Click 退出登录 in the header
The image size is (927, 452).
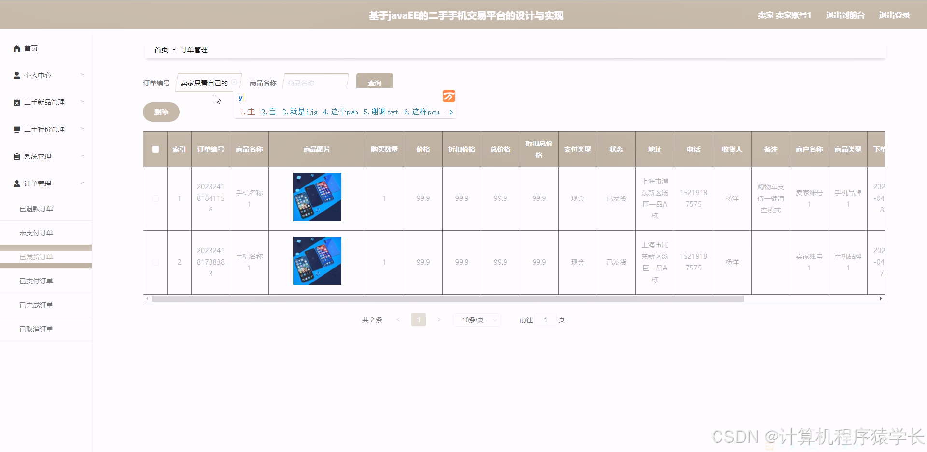pos(894,15)
